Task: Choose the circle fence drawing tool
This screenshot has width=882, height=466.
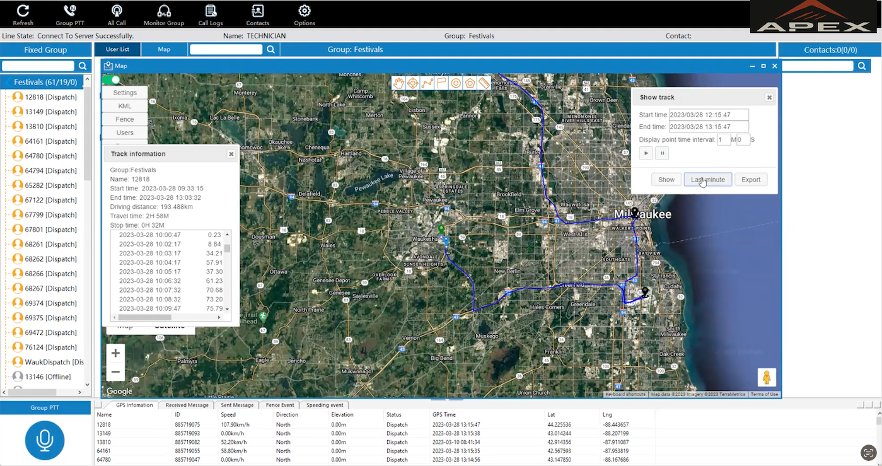Action: pyautogui.click(x=456, y=83)
